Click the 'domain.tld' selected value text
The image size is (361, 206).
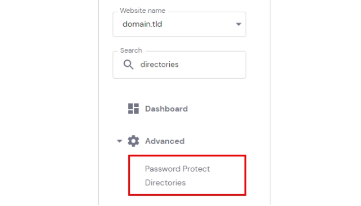click(x=142, y=25)
